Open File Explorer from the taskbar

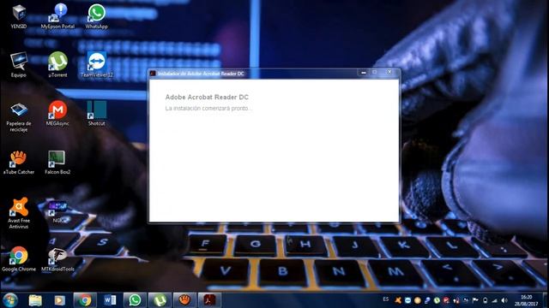pos(35,300)
